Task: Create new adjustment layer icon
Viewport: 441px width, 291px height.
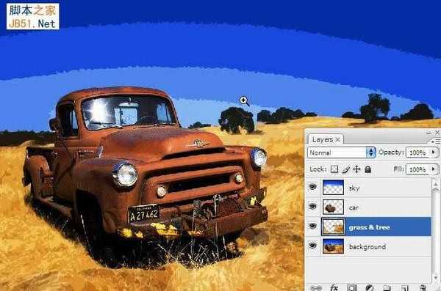Action: [369, 288]
